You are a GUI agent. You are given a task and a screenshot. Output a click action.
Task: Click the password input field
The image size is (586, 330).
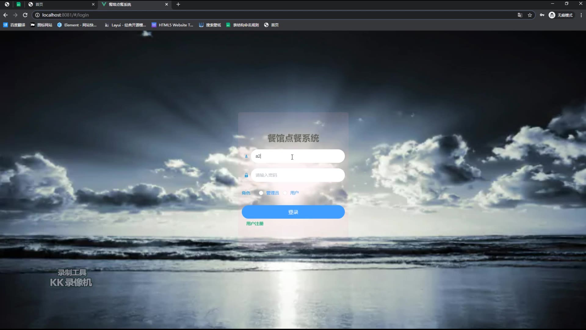tap(298, 175)
